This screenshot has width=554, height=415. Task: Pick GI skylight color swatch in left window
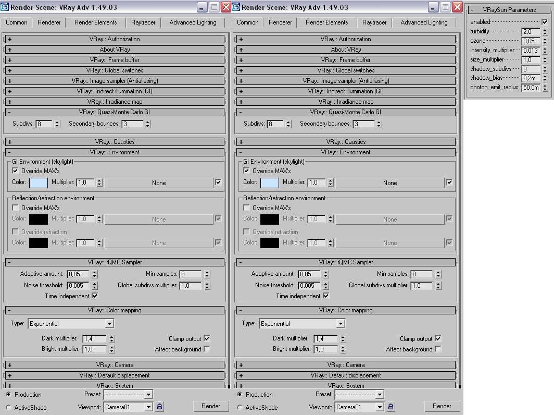point(38,183)
